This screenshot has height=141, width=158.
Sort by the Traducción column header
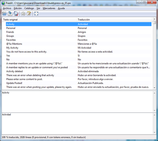(x=114, y=20)
